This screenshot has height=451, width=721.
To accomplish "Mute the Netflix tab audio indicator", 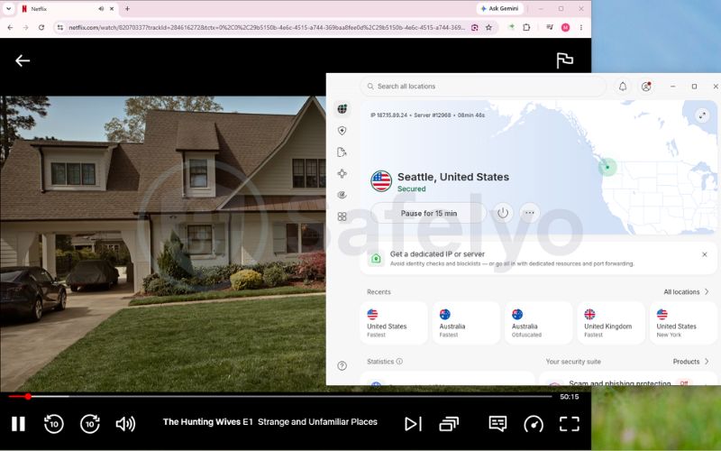I will tap(101, 9).
